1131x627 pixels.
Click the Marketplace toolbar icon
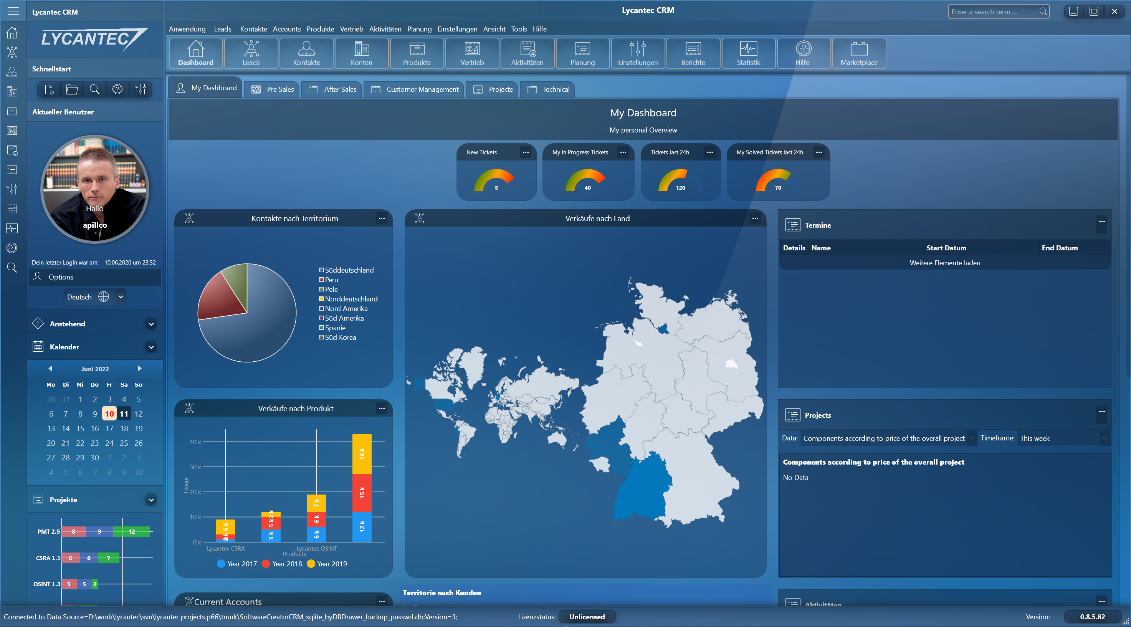click(x=858, y=53)
